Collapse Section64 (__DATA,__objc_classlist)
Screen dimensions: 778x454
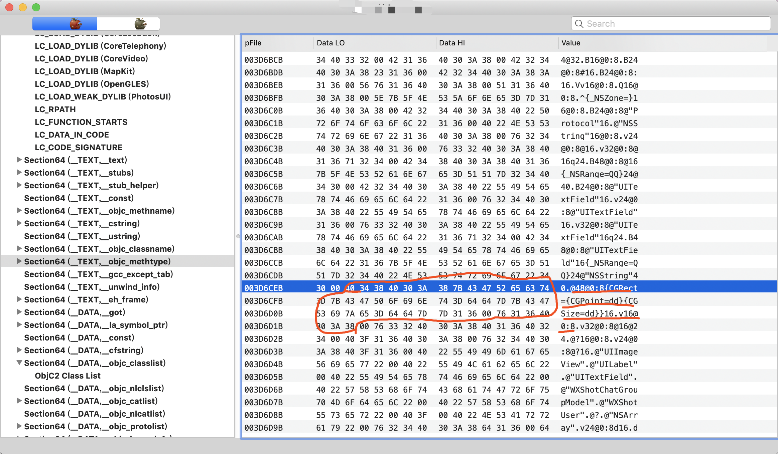click(19, 363)
